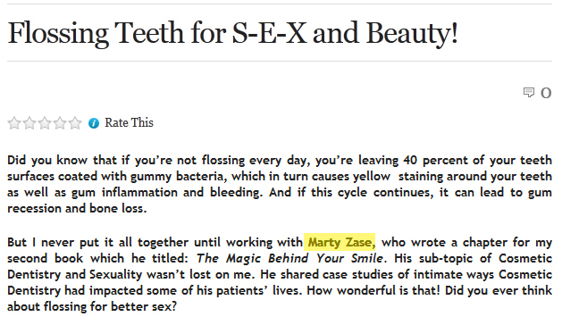Open comments via speech bubble icon

pyautogui.click(x=529, y=93)
